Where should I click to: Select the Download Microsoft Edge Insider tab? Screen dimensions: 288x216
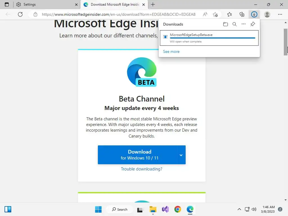(x=114, y=4)
